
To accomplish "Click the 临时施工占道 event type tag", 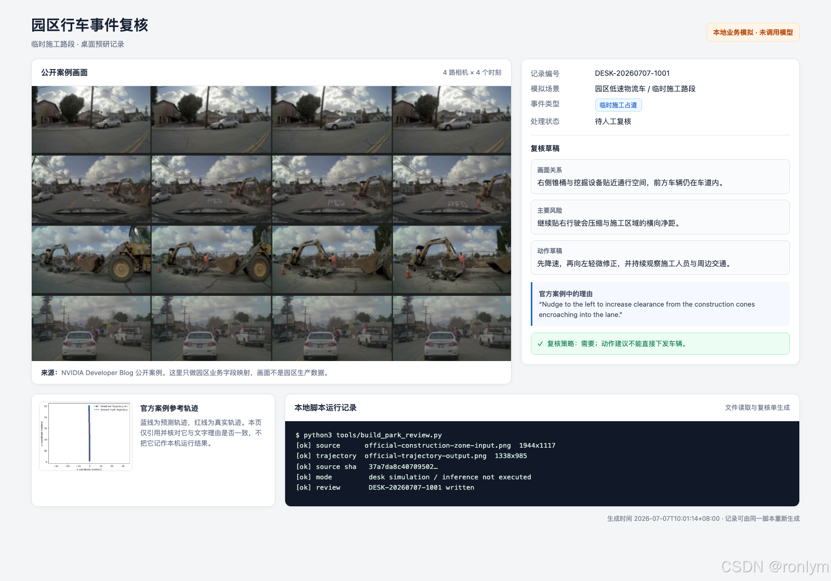I will point(618,105).
